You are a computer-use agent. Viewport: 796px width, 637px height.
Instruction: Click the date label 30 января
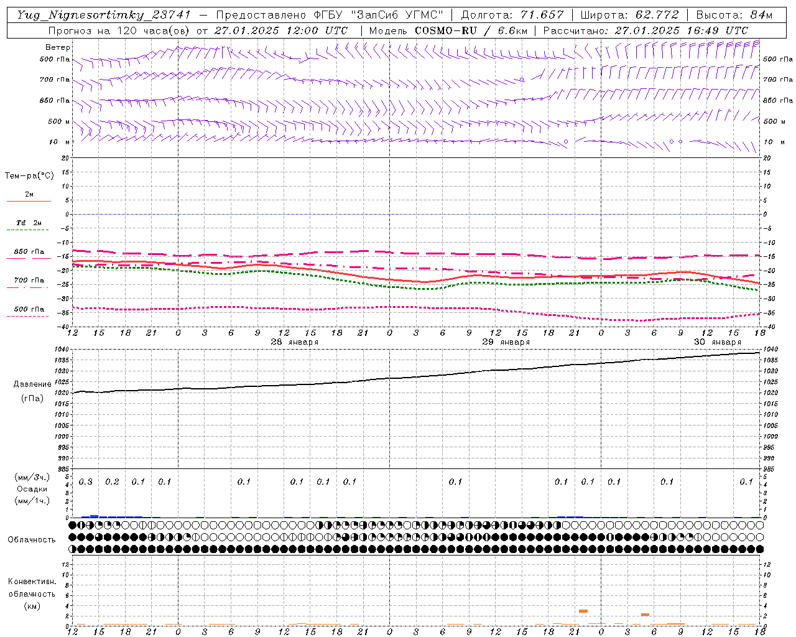coord(717,342)
